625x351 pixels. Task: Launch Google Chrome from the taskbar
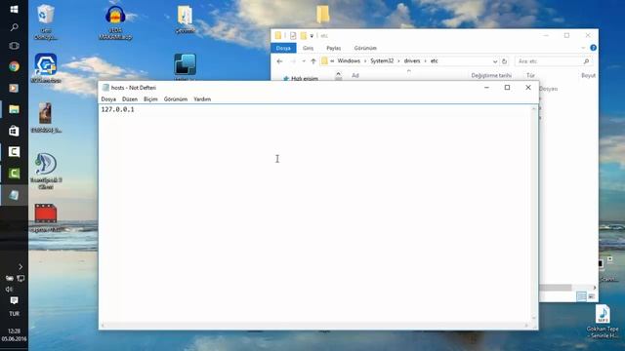point(14,66)
